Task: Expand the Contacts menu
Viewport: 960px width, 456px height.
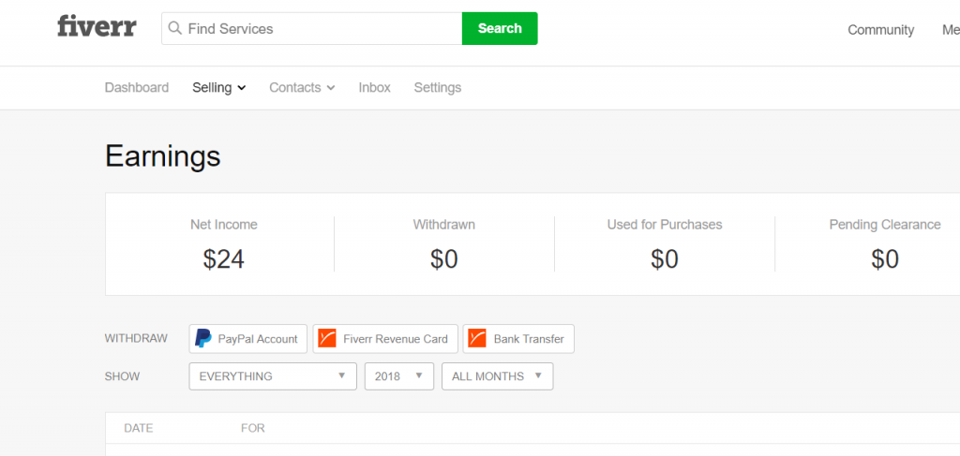Action: pyautogui.click(x=302, y=87)
